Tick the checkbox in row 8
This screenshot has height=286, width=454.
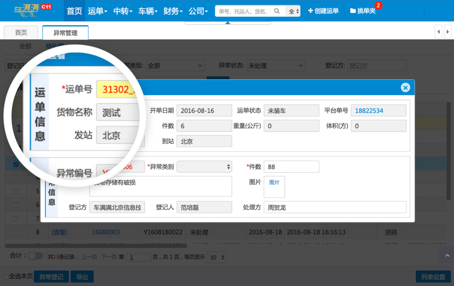click(x=16, y=233)
